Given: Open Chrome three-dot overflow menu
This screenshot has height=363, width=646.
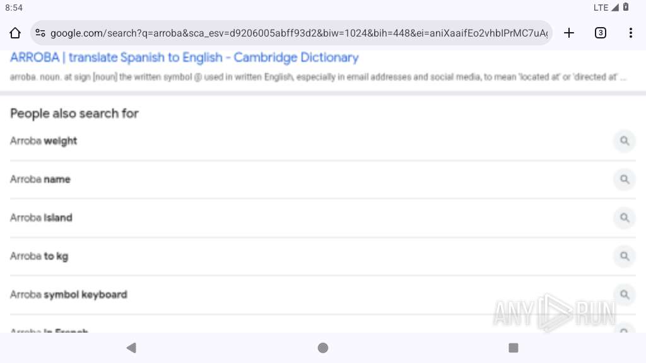Looking at the screenshot, I should click(x=631, y=33).
